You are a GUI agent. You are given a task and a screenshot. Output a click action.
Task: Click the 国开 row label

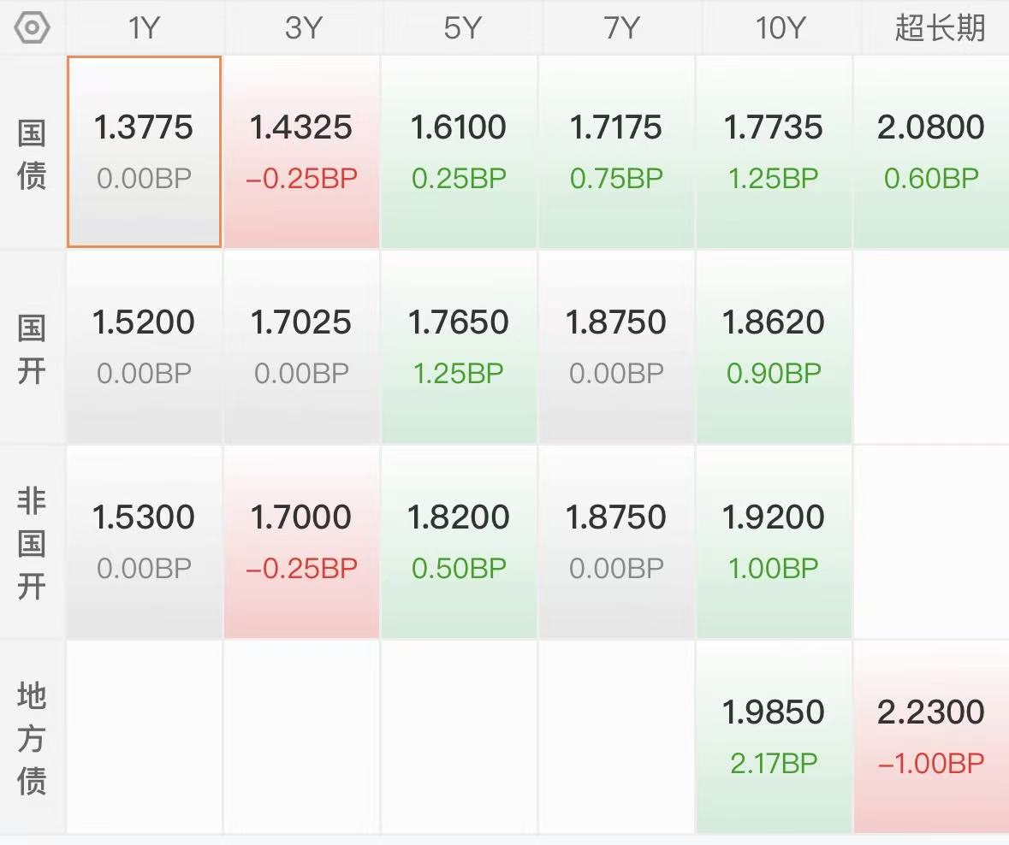pyautogui.click(x=32, y=349)
